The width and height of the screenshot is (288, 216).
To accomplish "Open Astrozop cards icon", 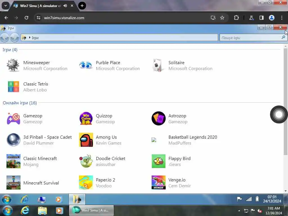I will [159, 118].
